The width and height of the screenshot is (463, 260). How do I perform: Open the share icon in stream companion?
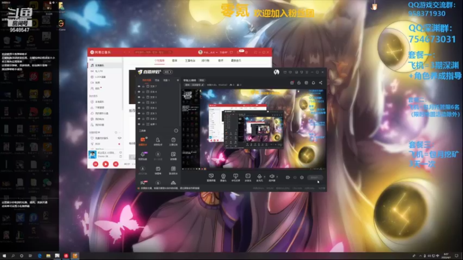tap(321, 83)
